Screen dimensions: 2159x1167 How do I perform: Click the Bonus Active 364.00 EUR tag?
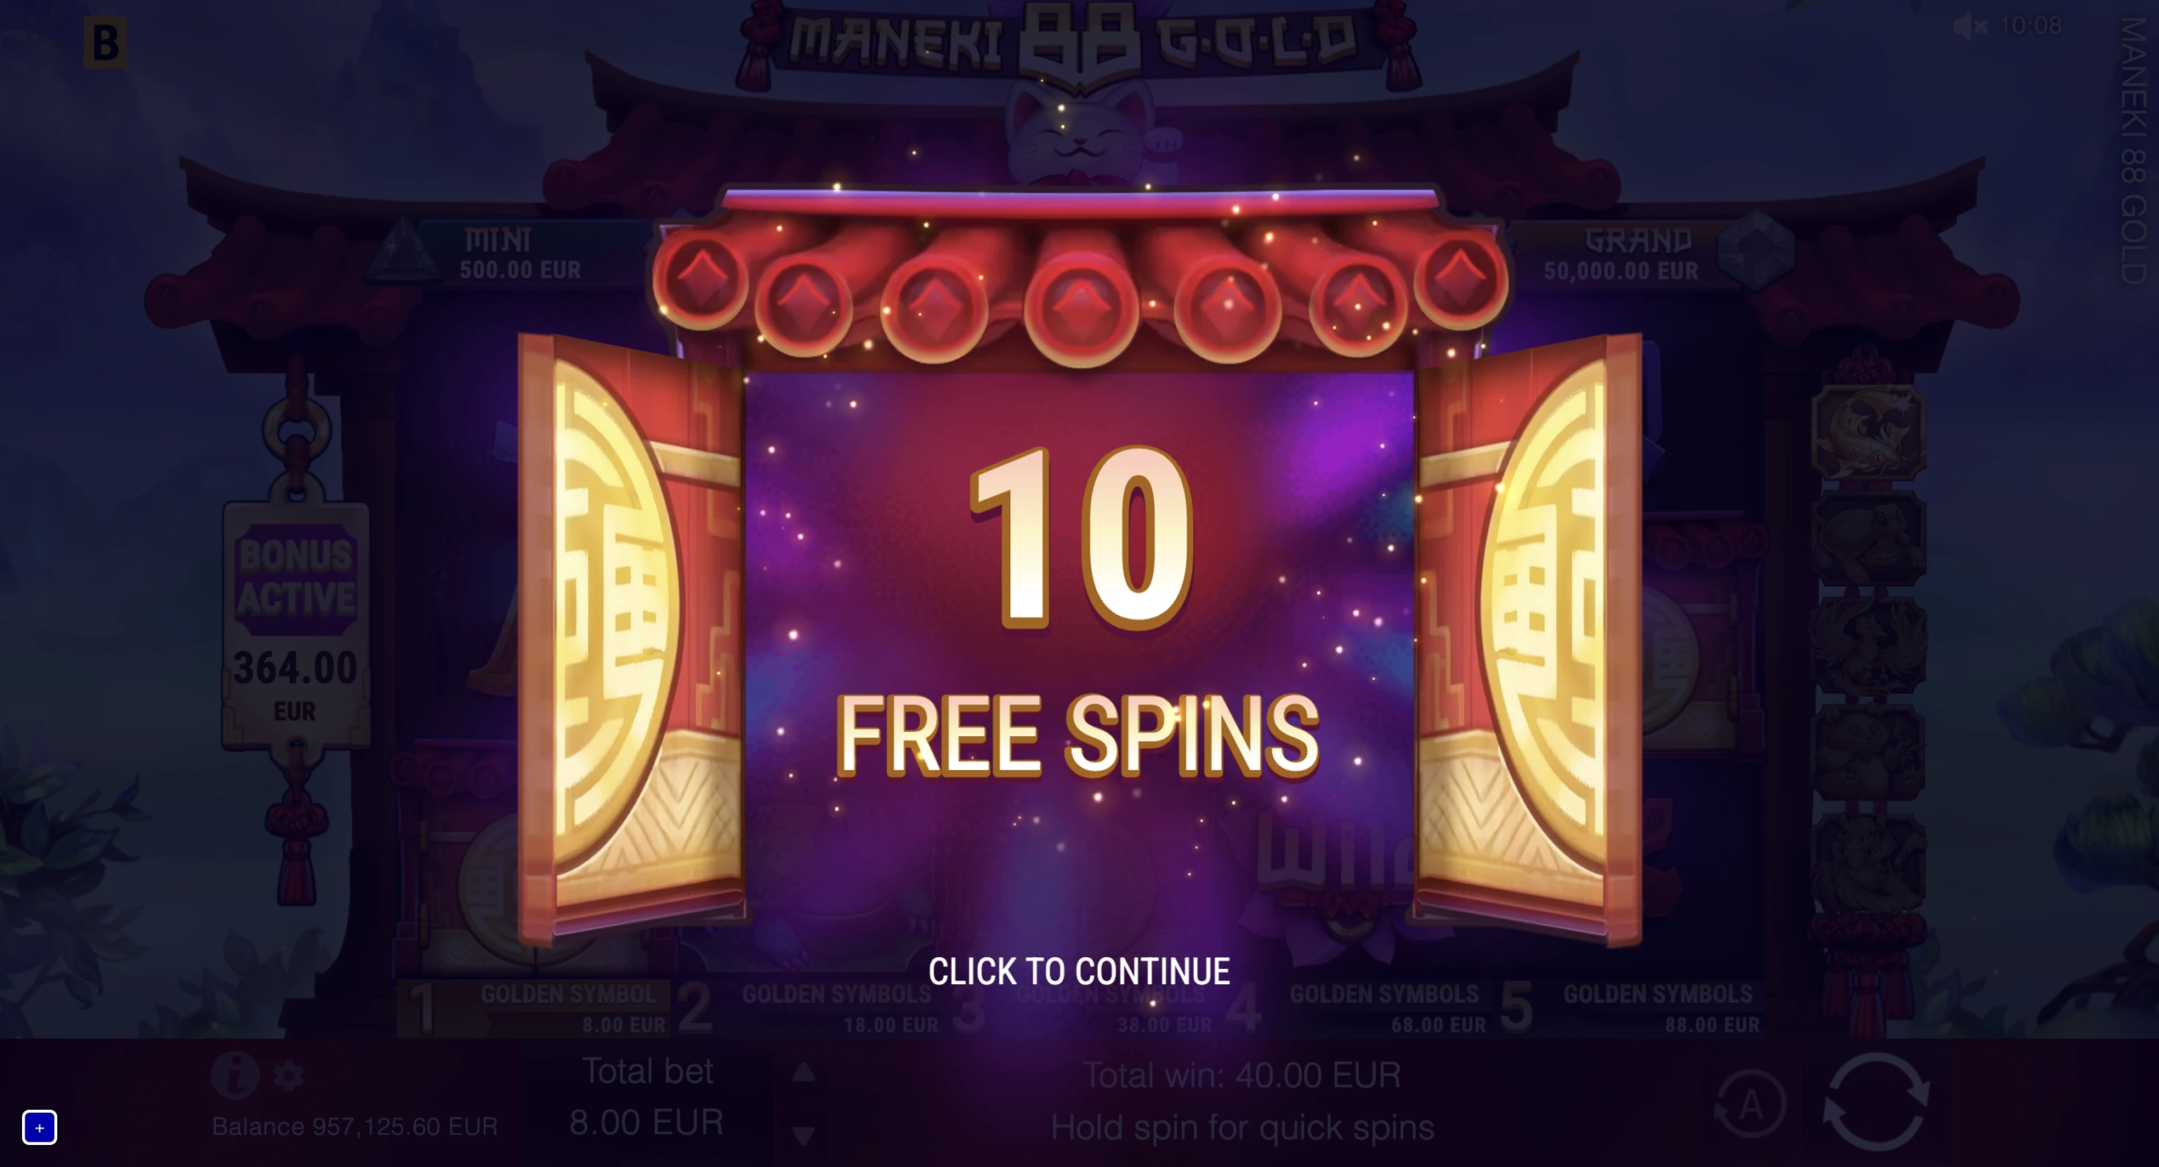(295, 624)
